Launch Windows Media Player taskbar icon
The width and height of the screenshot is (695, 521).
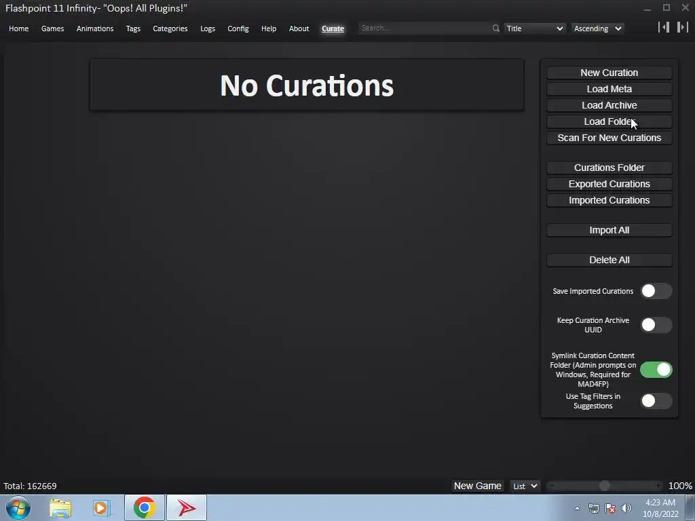(x=102, y=507)
